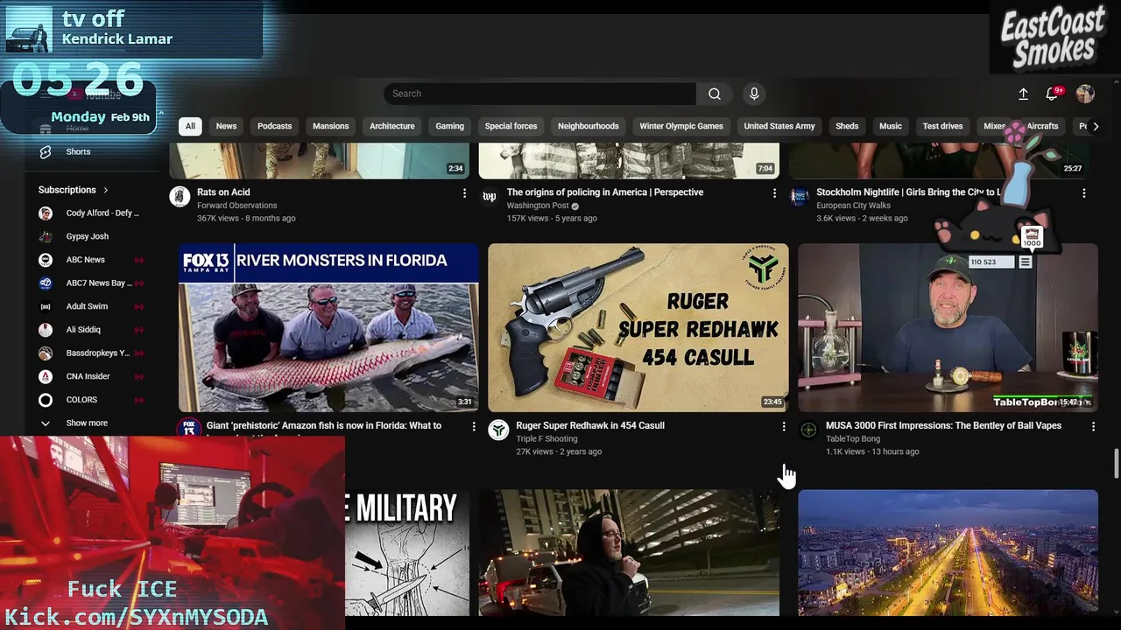The width and height of the screenshot is (1121, 630).
Task: Open Bassdropkeys subscription channel
Action: pos(92,353)
